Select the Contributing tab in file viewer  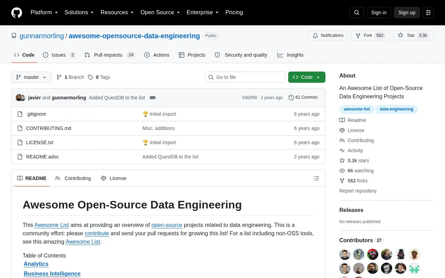[73, 178]
